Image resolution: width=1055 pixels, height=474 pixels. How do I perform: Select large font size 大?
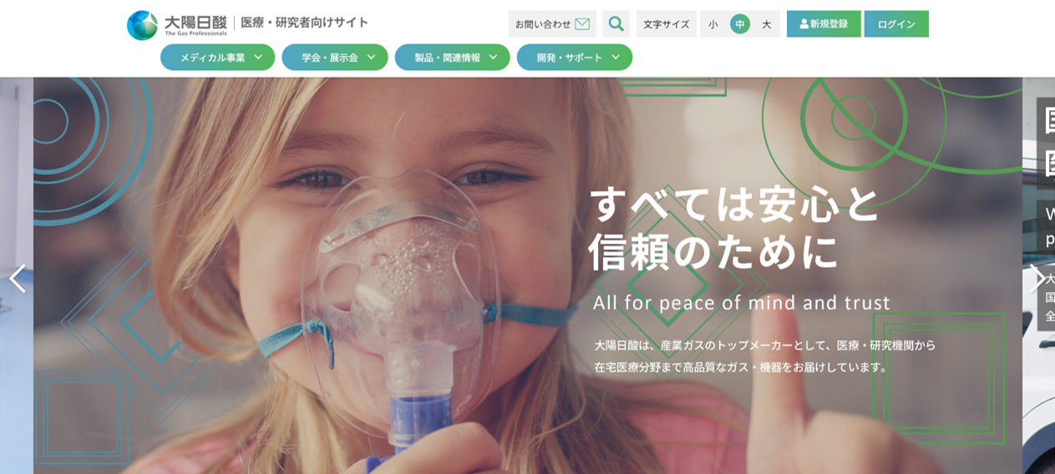[766, 24]
